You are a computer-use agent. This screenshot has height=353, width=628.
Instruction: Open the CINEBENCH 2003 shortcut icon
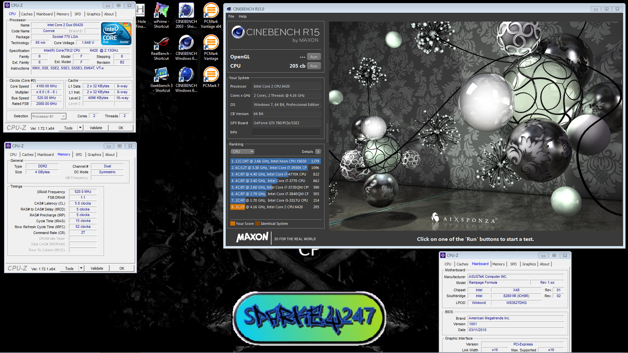186,15
